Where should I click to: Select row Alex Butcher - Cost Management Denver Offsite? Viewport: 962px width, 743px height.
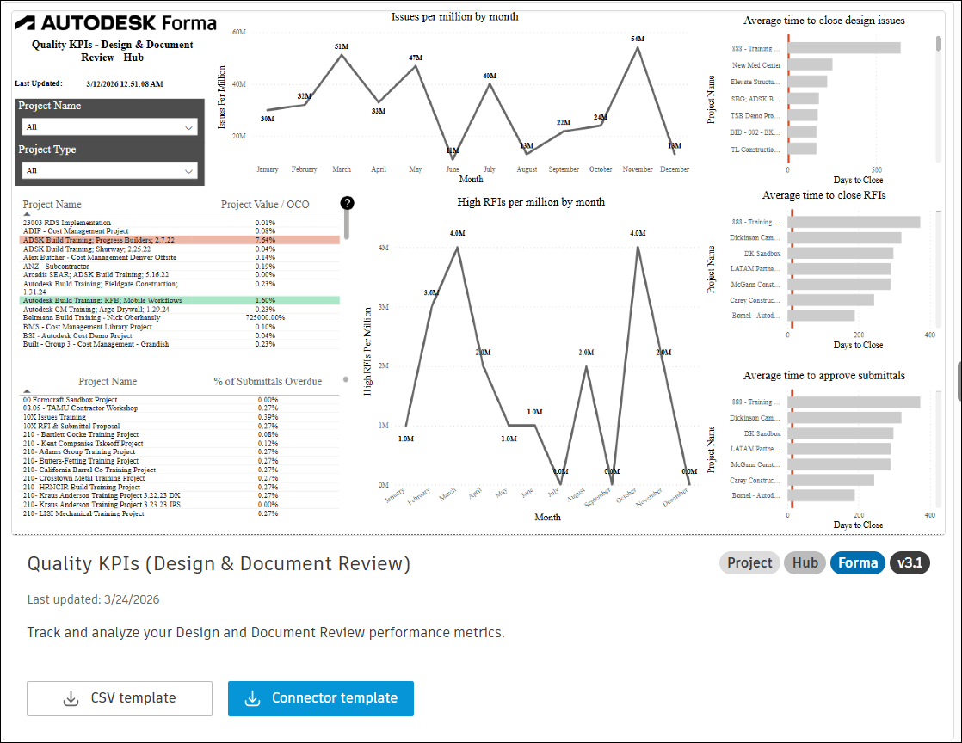[x=180, y=257]
